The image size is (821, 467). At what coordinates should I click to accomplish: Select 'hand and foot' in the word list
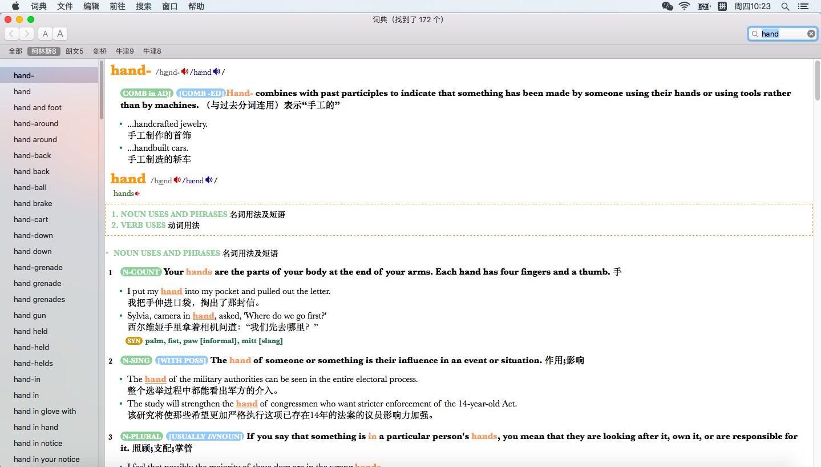click(38, 107)
